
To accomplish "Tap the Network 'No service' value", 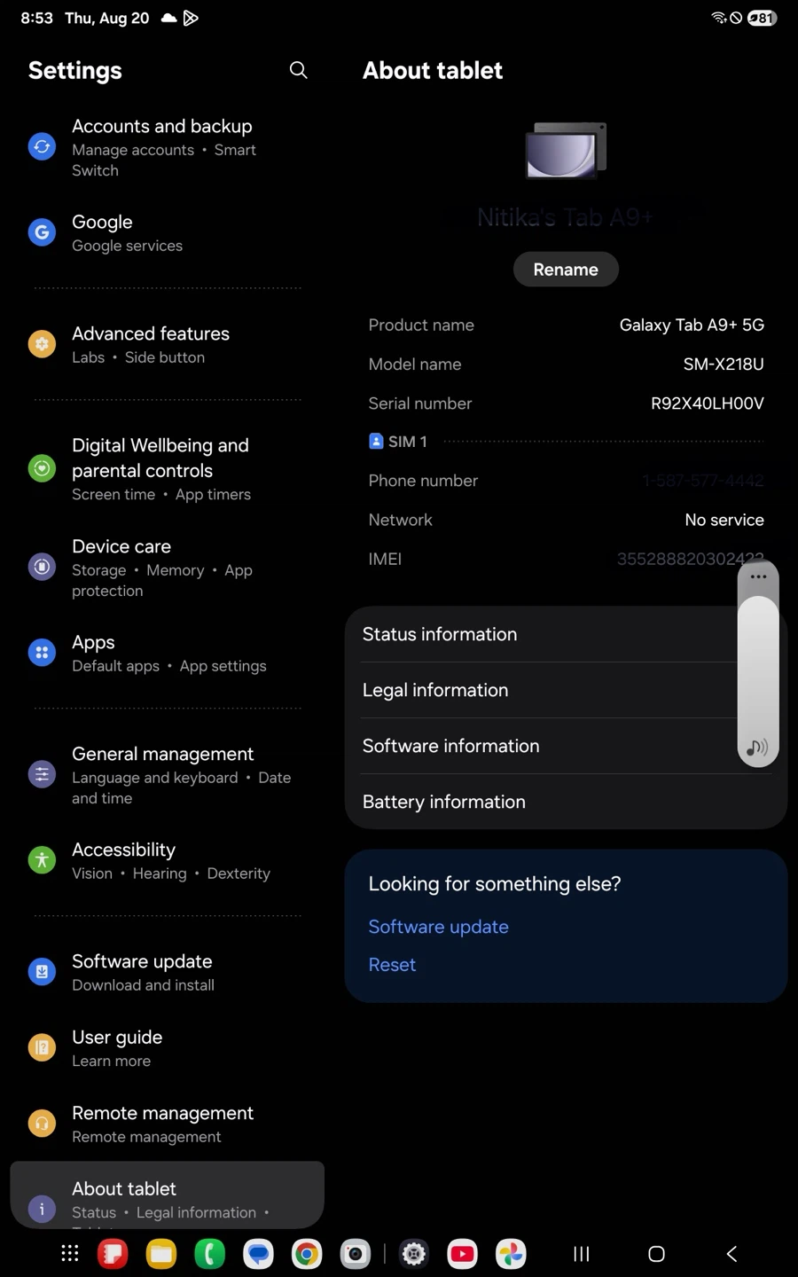I will point(724,520).
